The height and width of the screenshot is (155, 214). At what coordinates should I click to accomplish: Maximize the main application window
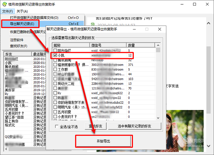coord(194,4)
